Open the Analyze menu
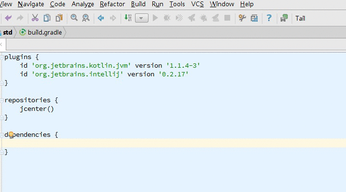 click(x=83, y=4)
